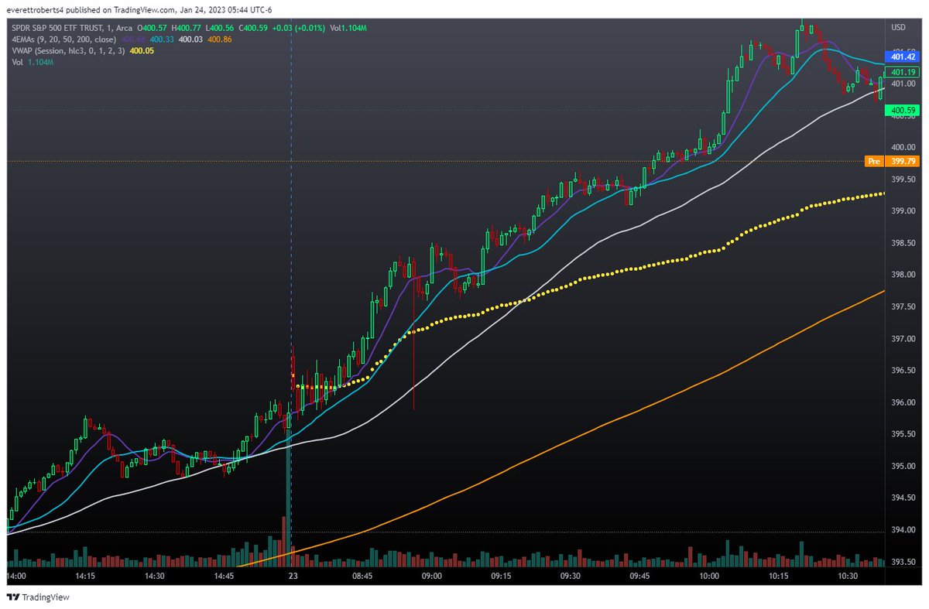Screen dimensions: 929x609
Task: Click the 399.00 price axis label
Action: [903, 210]
